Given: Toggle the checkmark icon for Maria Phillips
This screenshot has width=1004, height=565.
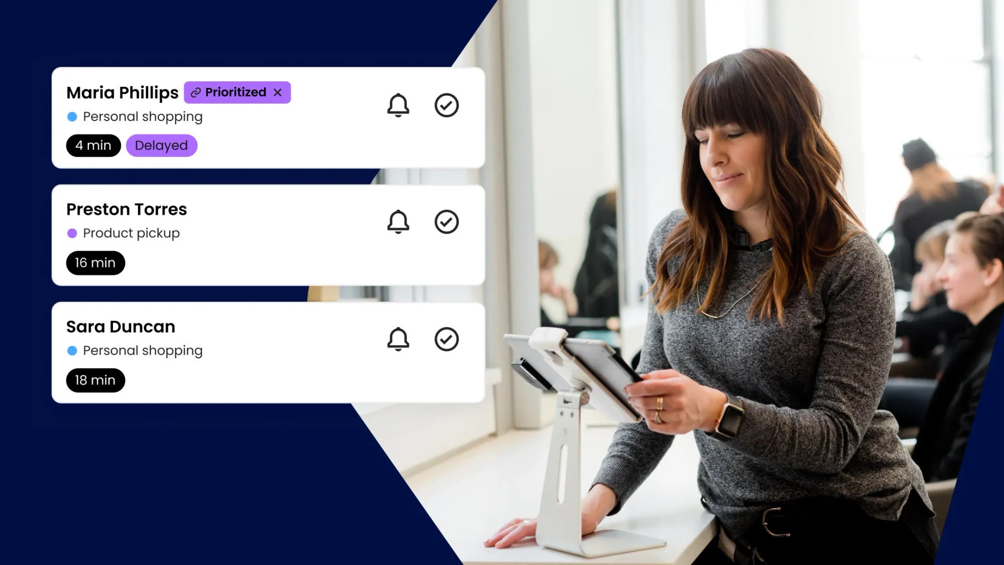Looking at the screenshot, I should pyautogui.click(x=446, y=105).
